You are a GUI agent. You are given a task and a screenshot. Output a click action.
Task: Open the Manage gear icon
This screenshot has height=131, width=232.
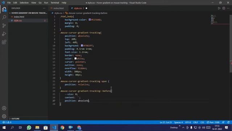click(4, 116)
